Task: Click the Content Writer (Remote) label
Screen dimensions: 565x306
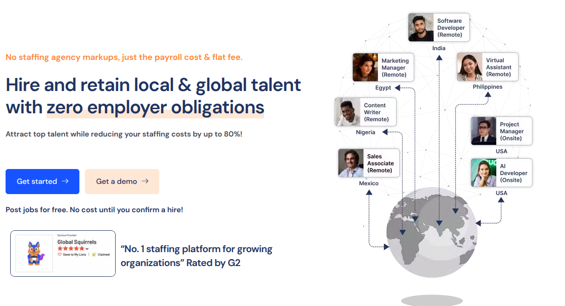Action: tap(376, 112)
